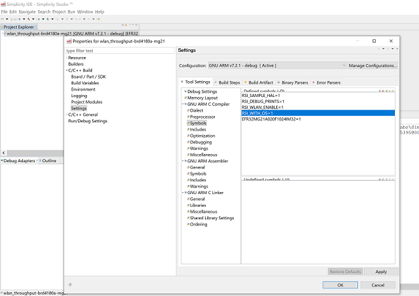Screen dimensions: 419x296
Task: Open the Project menu
Action: point(59,11)
